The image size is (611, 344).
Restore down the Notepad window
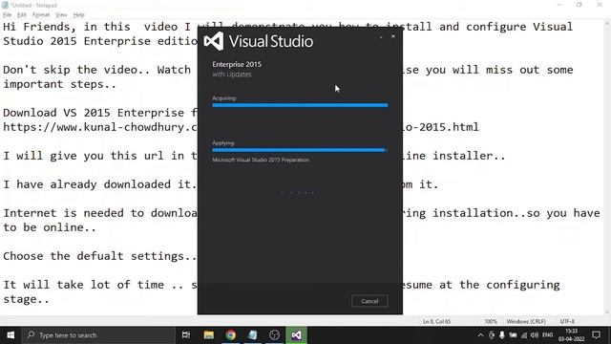(x=579, y=5)
